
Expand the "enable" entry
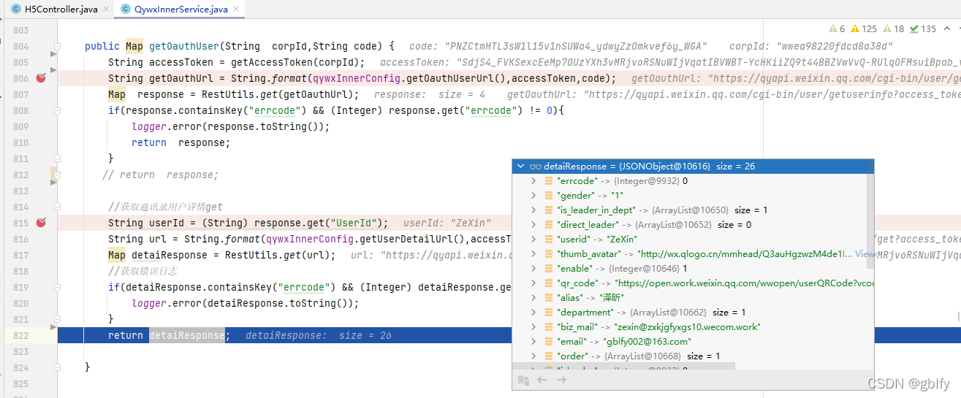pyautogui.click(x=534, y=269)
